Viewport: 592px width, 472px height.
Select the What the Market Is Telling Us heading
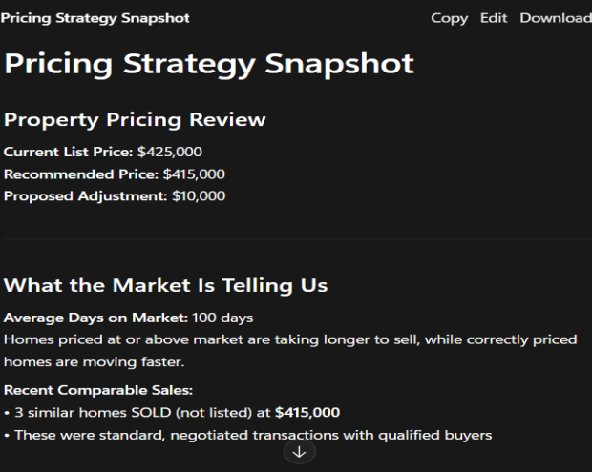(166, 285)
